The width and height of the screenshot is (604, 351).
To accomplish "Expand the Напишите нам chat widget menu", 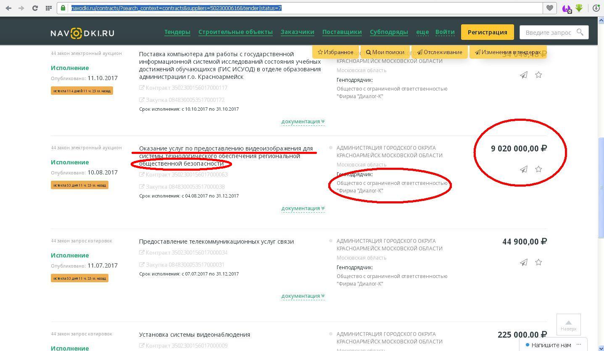I will click(x=579, y=345).
